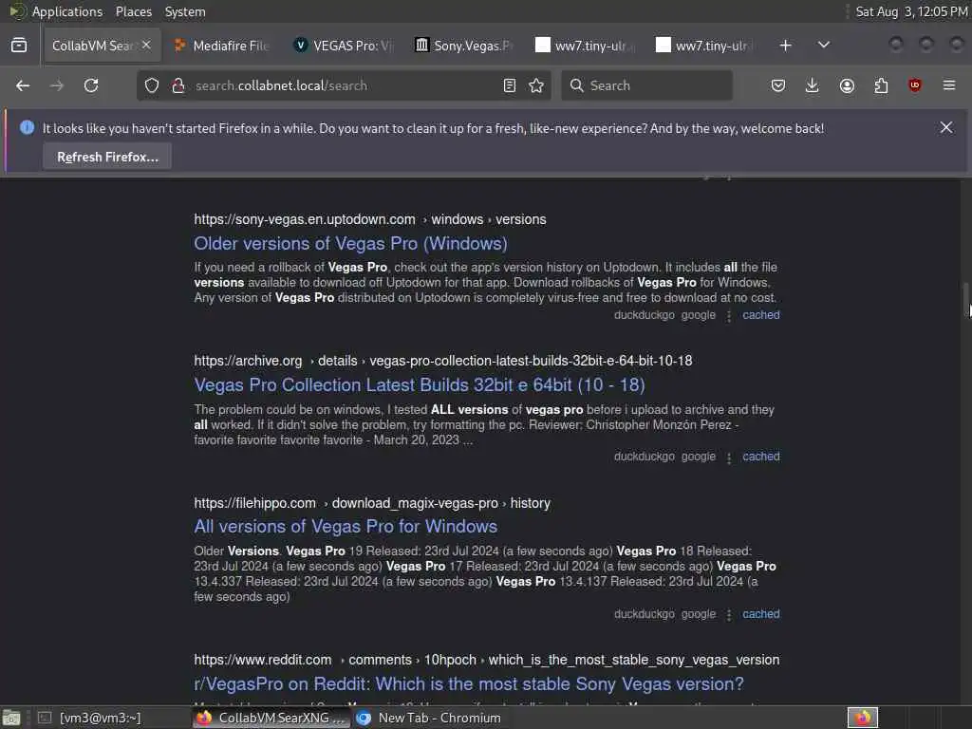Click the site security padlock icon
The height and width of the screenshot is (729, 972).
[x=178, y=85]
